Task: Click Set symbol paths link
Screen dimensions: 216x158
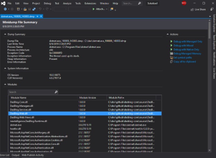Action: 183,57
